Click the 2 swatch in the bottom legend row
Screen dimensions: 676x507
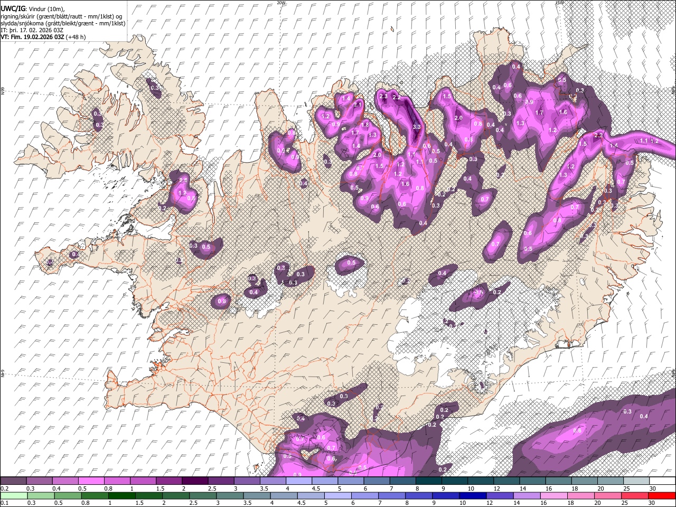(x=176, y=495)
